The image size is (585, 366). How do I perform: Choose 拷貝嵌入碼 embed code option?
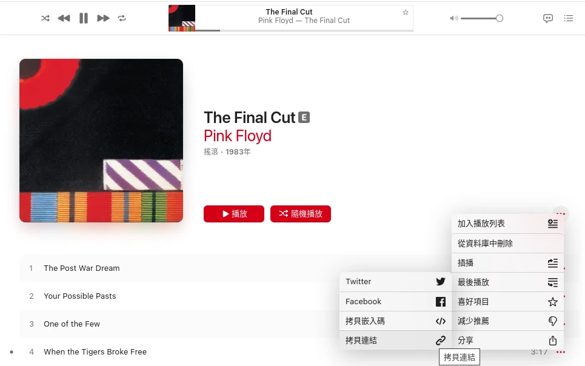(x=395, y=321)
